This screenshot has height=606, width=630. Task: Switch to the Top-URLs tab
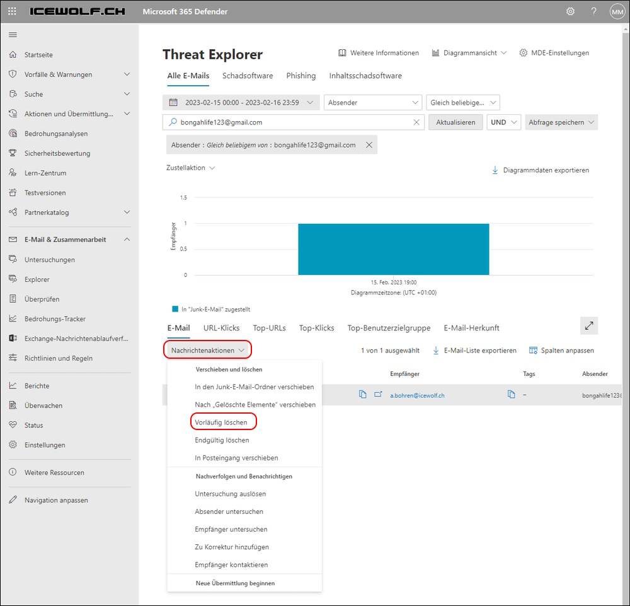pos(269,328)
